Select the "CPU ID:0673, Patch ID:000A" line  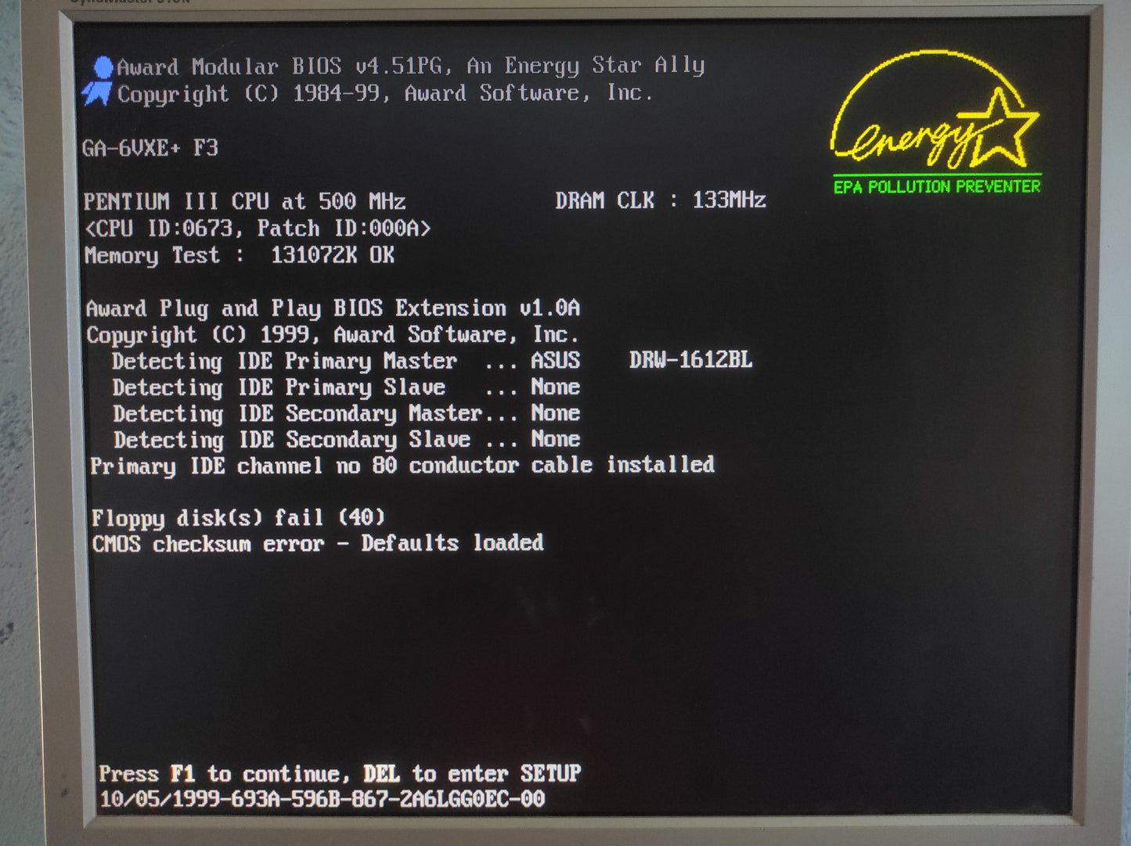pyautogui.click(x=258, y=228)
